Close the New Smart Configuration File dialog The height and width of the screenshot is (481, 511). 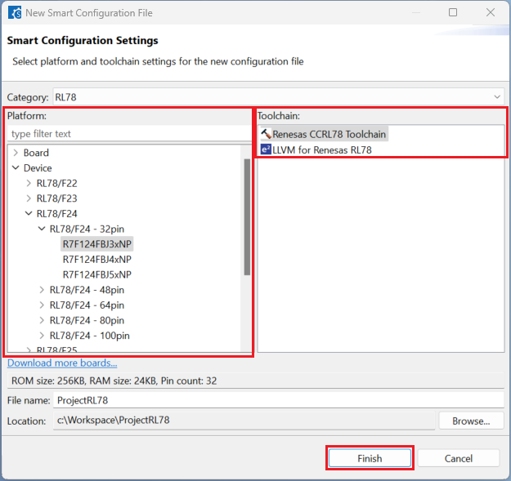coord(490,12)
